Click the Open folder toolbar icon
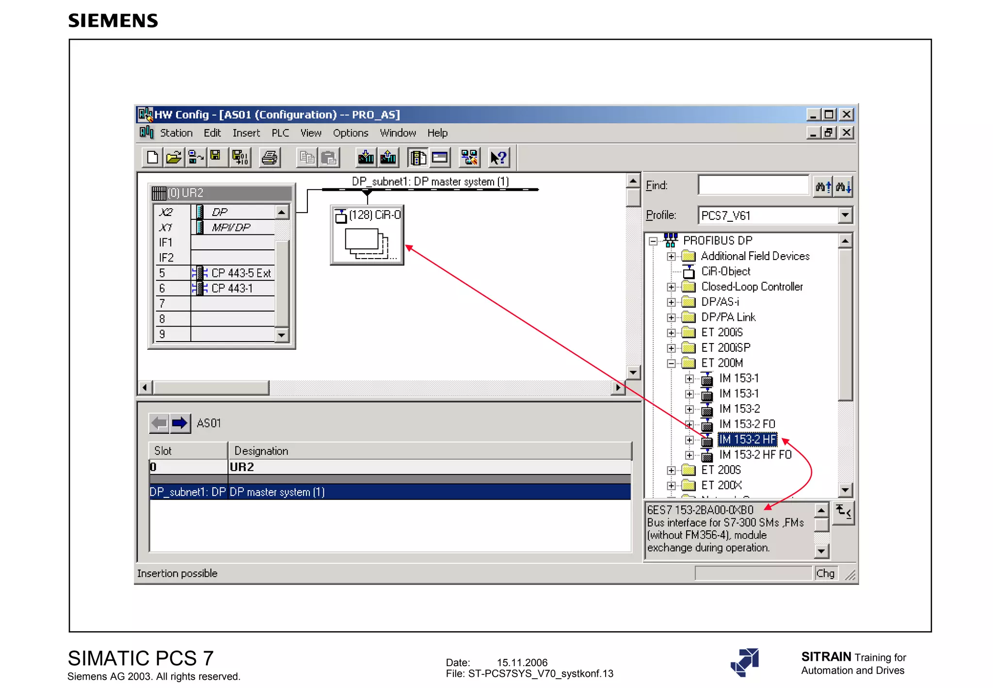This screenshot has width=993, height=688. (174, 158)
